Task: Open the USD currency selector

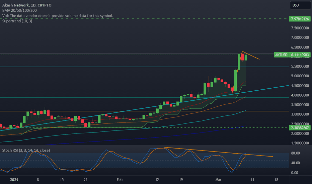Action: coord(300,5)
